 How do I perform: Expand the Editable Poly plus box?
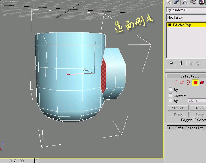point(170,25)
